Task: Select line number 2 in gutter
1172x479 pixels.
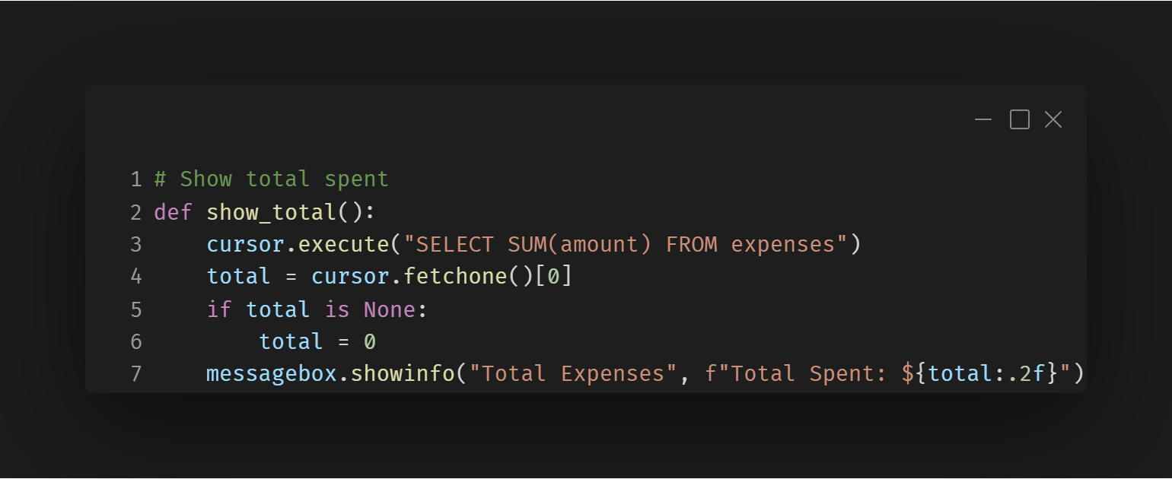Action: click(x=136, y=212)
